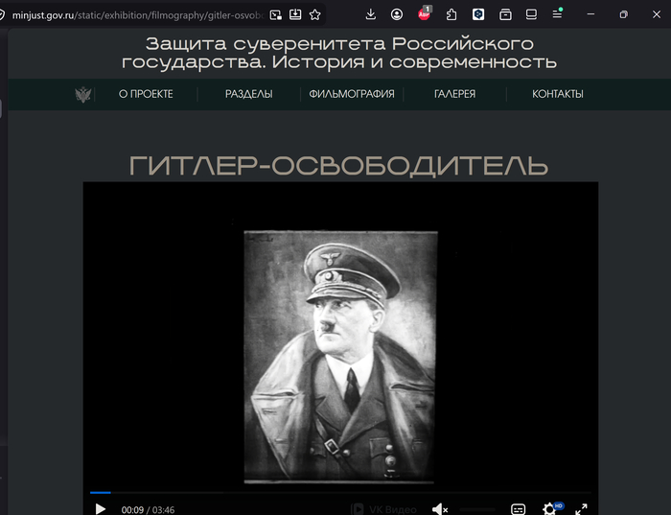
Task: Open the browser main menu icon
Action: [x=557, y=14]
